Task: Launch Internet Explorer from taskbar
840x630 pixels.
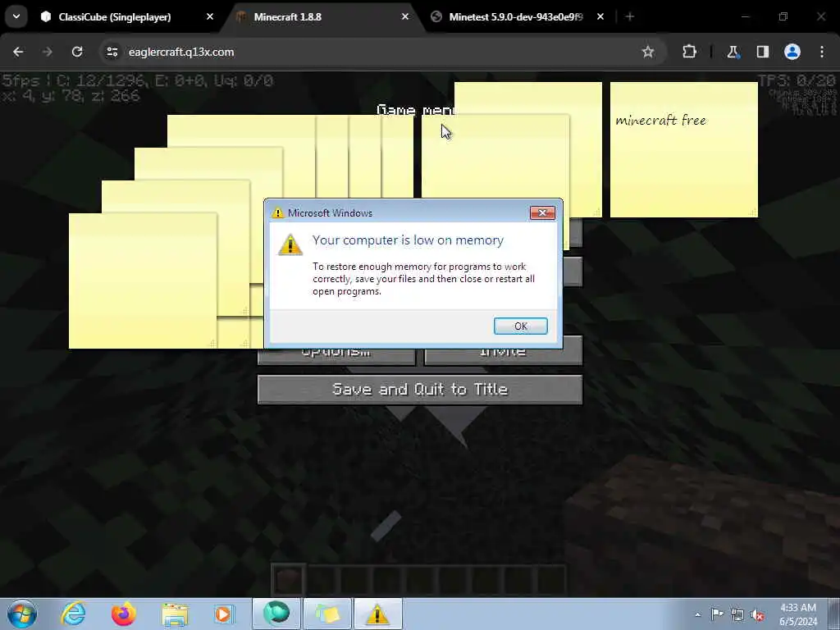Action: [73, 614]
